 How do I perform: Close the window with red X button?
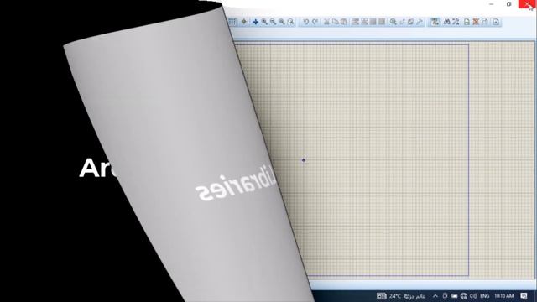(x=527, y=4)
